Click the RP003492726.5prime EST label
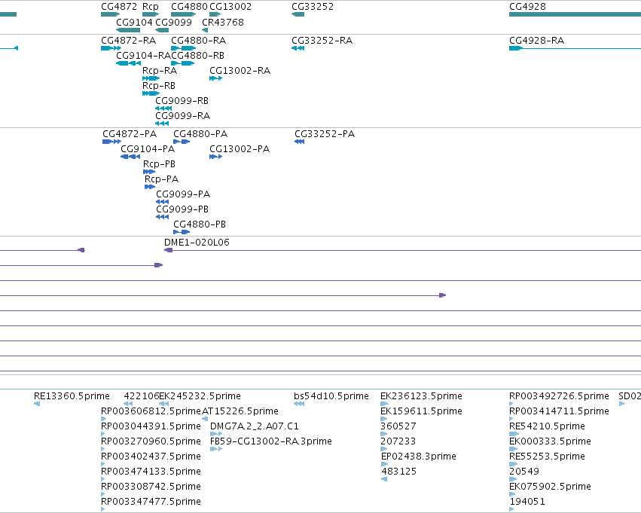 point(559,396)
